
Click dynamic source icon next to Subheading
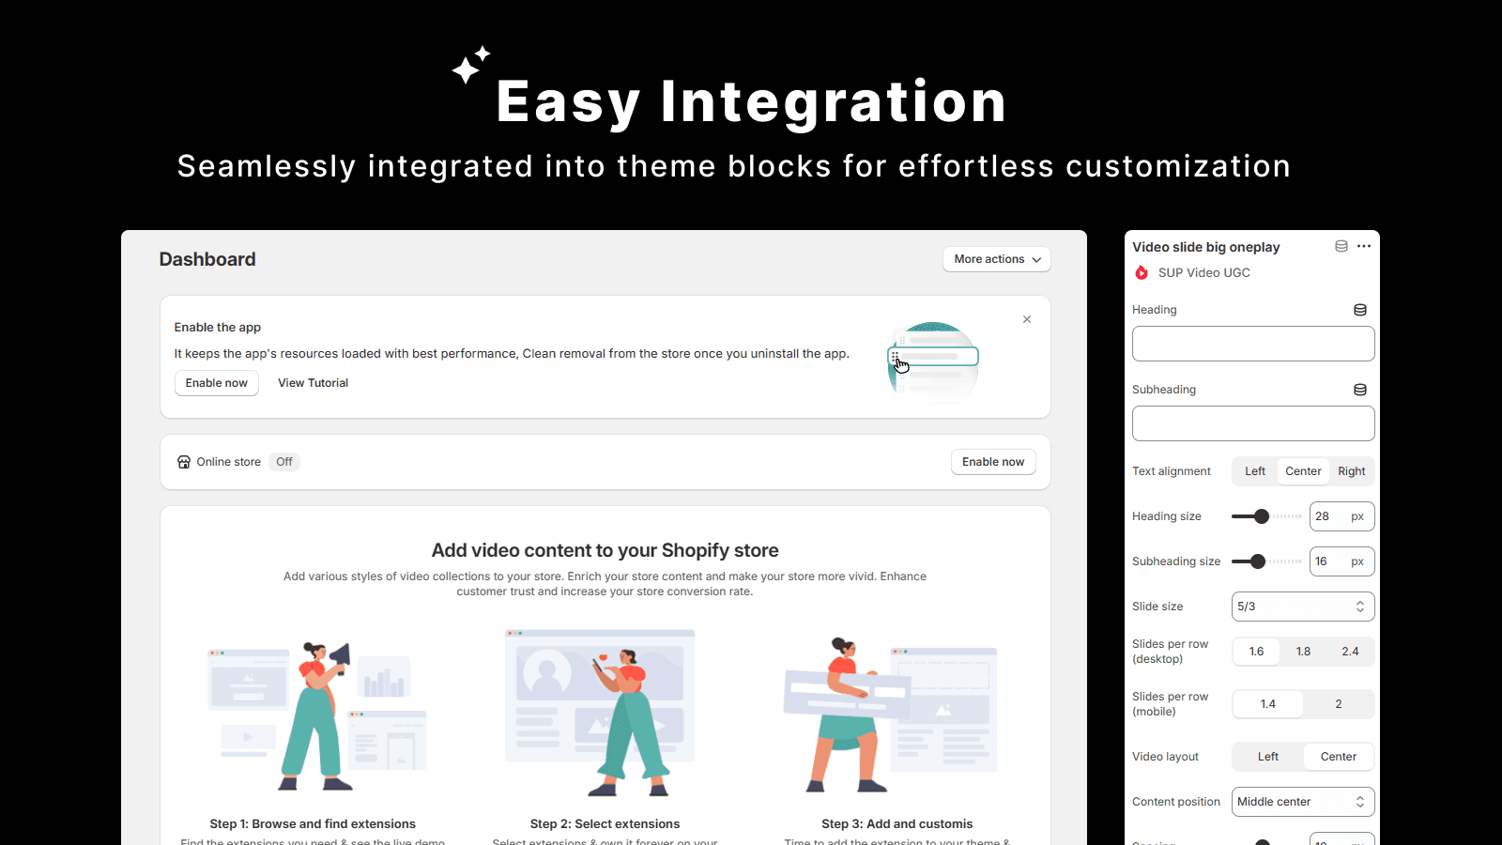click(x=1359, y=390)
